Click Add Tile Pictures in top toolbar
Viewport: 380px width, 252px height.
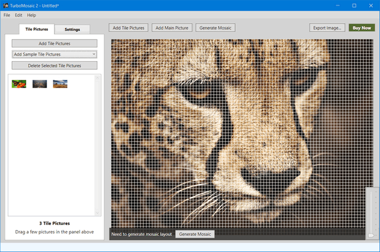coord(129,28)
